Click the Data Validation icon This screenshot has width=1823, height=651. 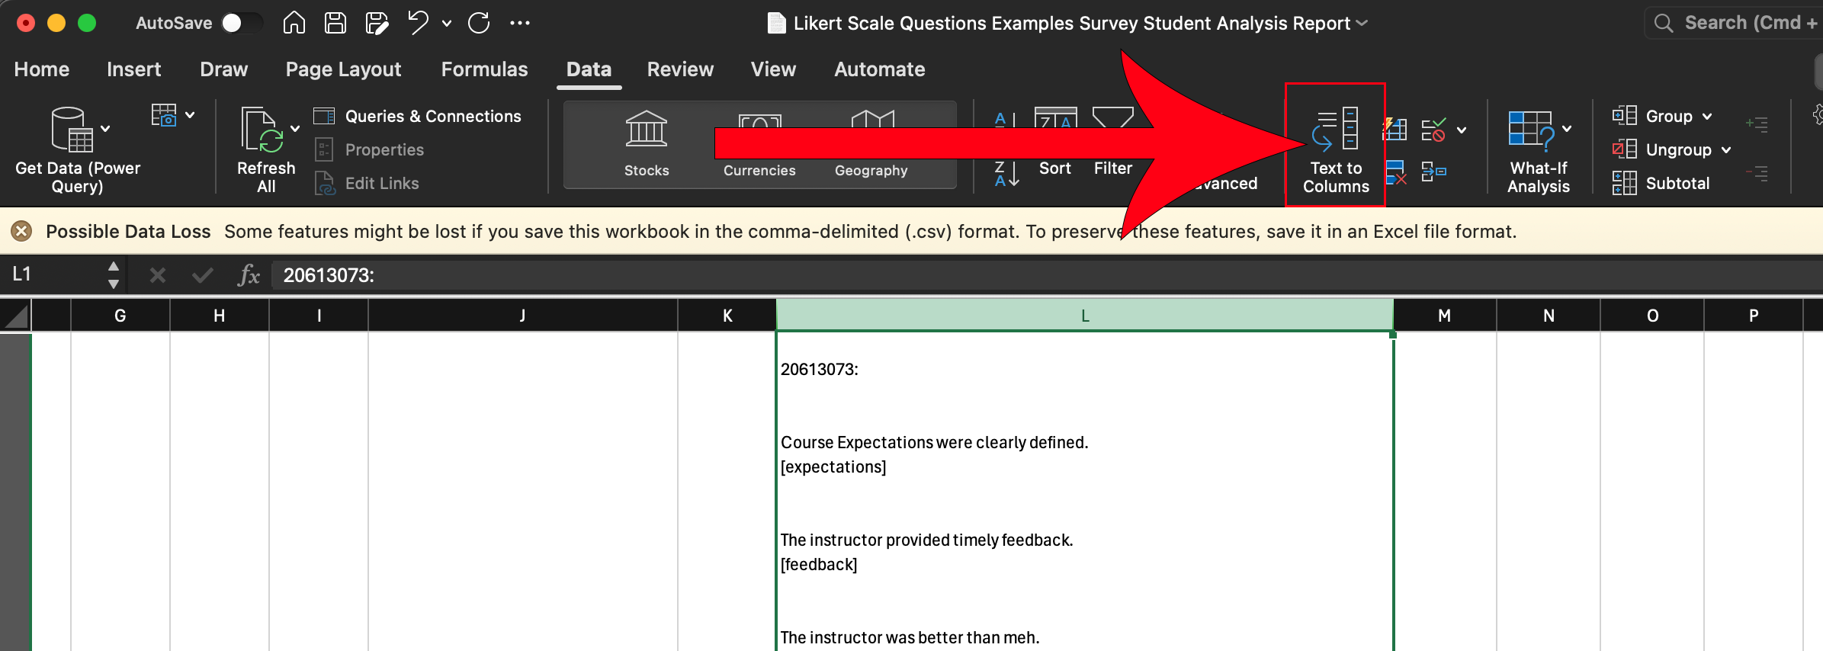pyautogui.click(x=1433, y=130)
